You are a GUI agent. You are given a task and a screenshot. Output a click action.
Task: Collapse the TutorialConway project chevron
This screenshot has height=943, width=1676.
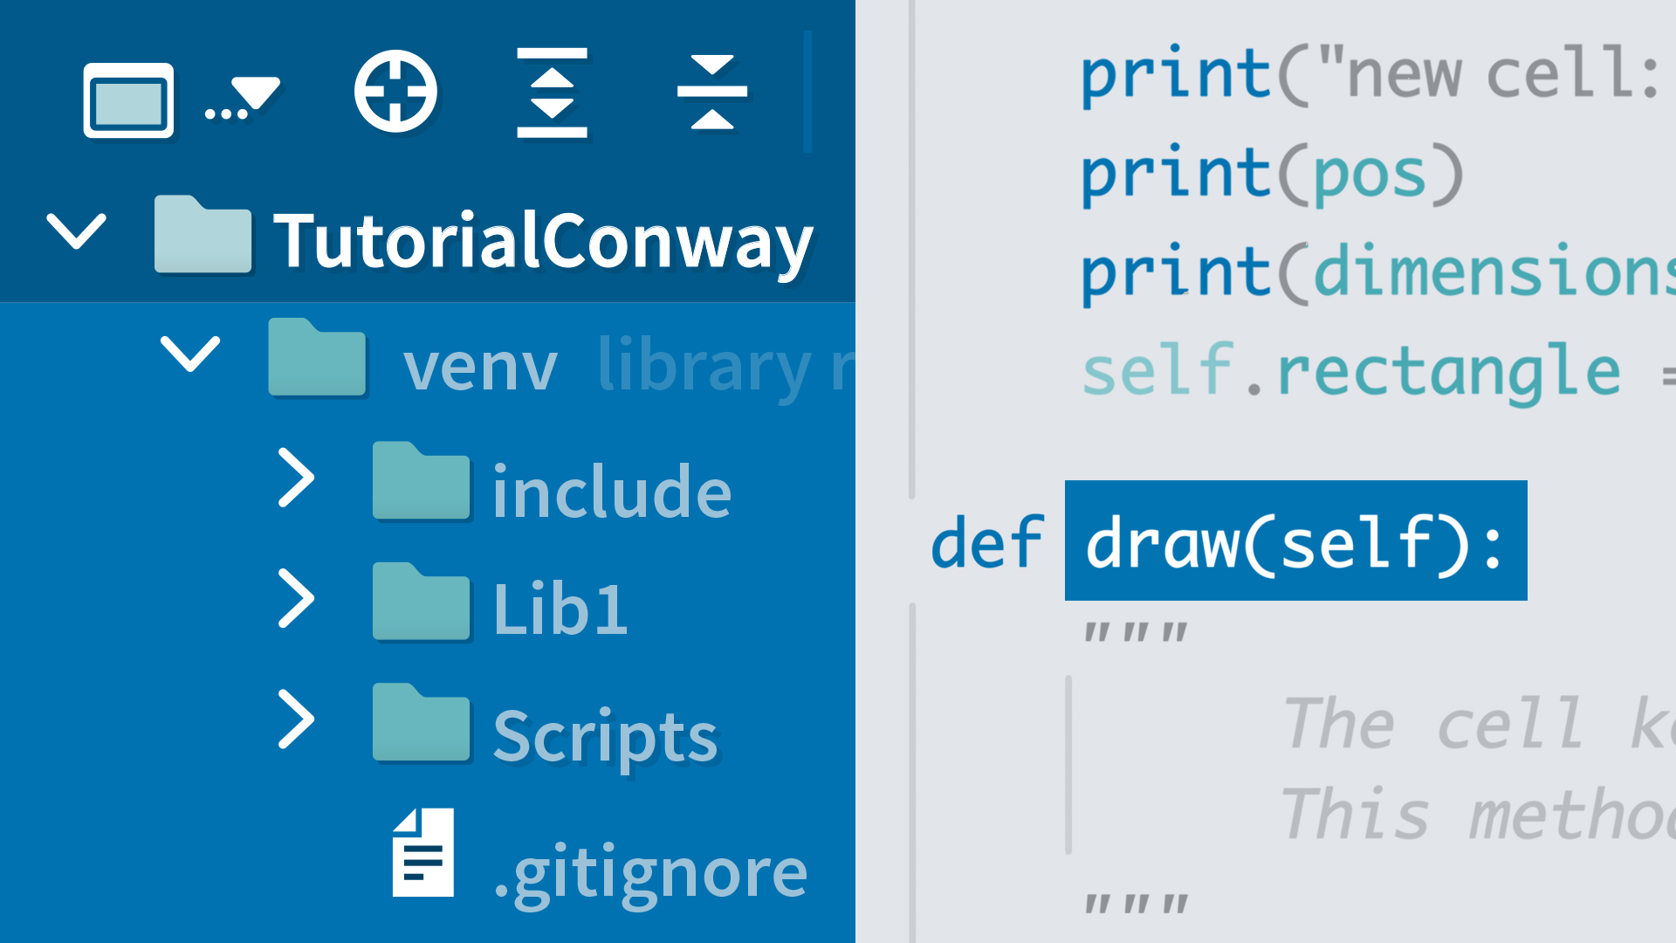(76, 231)
